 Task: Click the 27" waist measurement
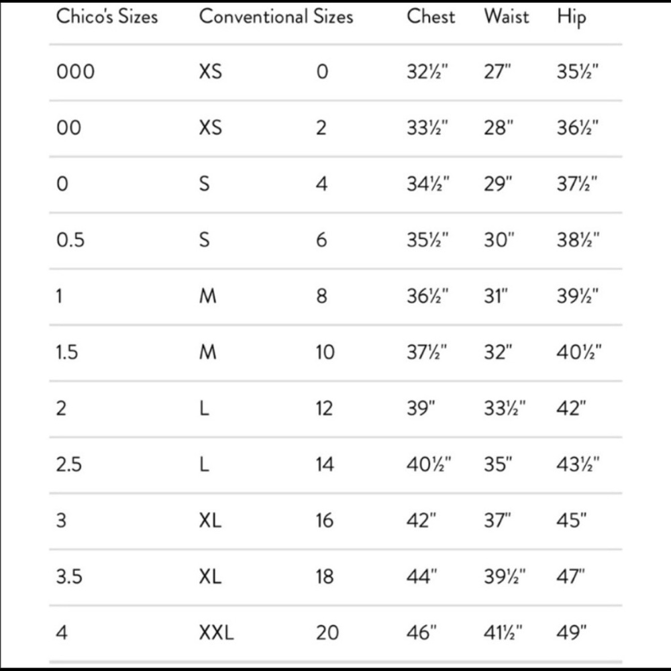[x=498, y=72]
